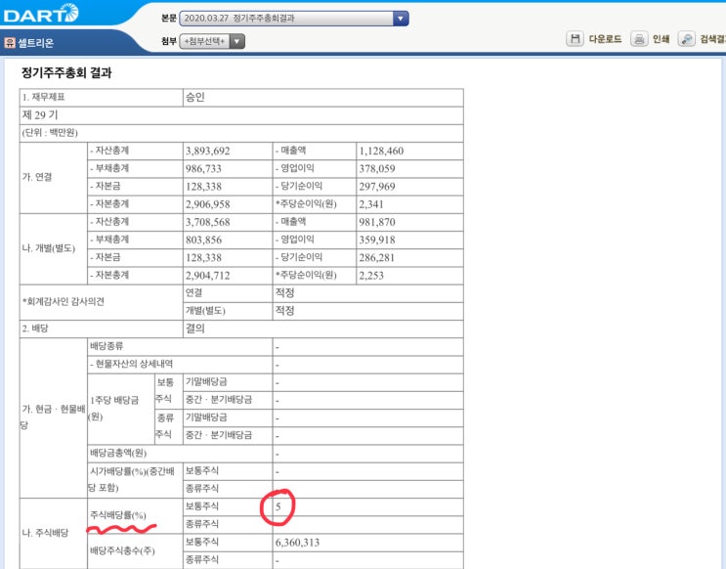Screen dimensions: 726x569
Task: Click the 다운로드 button label
Action: point(605,39)
